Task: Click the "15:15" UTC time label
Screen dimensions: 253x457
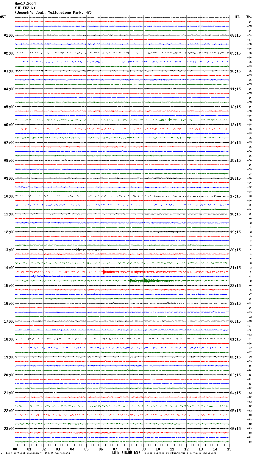Action: point(235,161)
